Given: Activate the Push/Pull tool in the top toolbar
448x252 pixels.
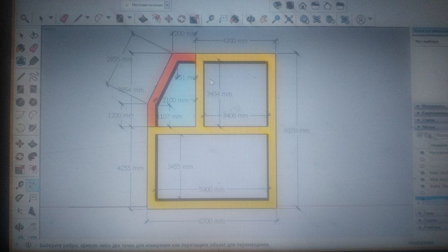Looking at the screenshot, I should 143,19.
